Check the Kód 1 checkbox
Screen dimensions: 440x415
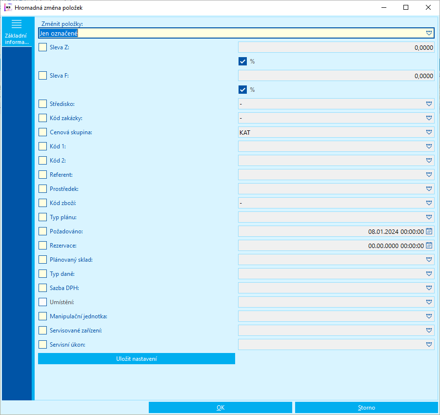point(42,146)
